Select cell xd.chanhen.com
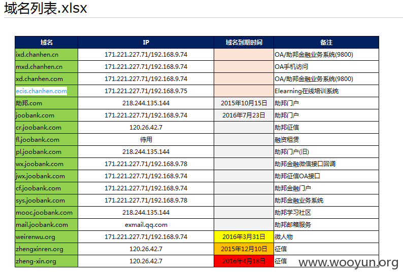Image resolution: width=403 pixels, height=277 pixels. tap(47, 78)
